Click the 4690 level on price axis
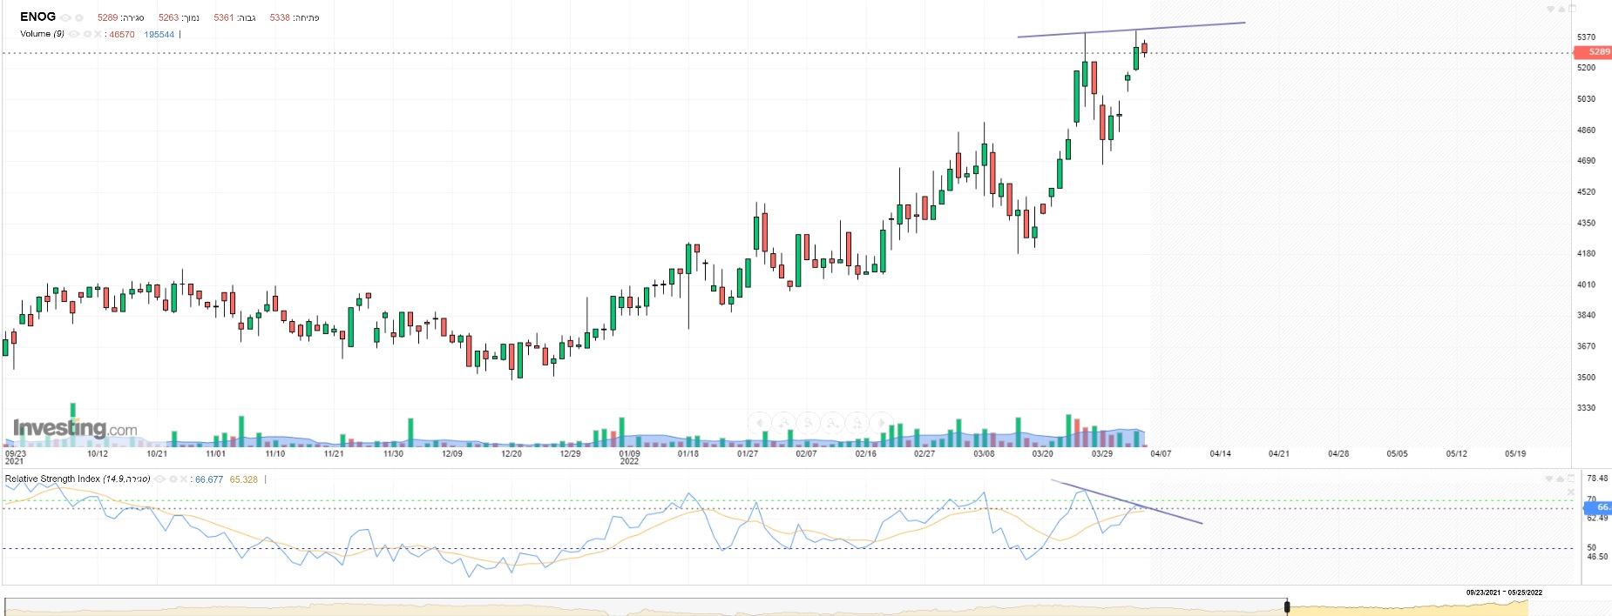This screenshot has width=1612, height=616. click(1586, 161)
